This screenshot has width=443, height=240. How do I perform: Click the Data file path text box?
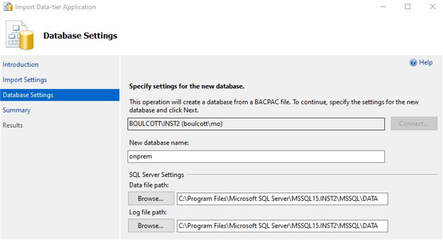(x=283, y=199)
